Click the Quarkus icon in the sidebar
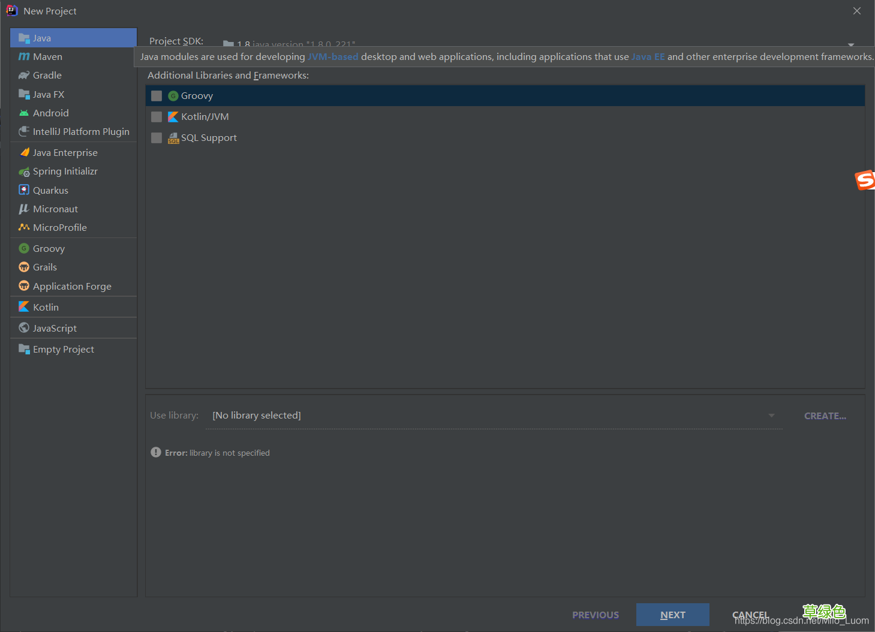 tap(24, 190)
